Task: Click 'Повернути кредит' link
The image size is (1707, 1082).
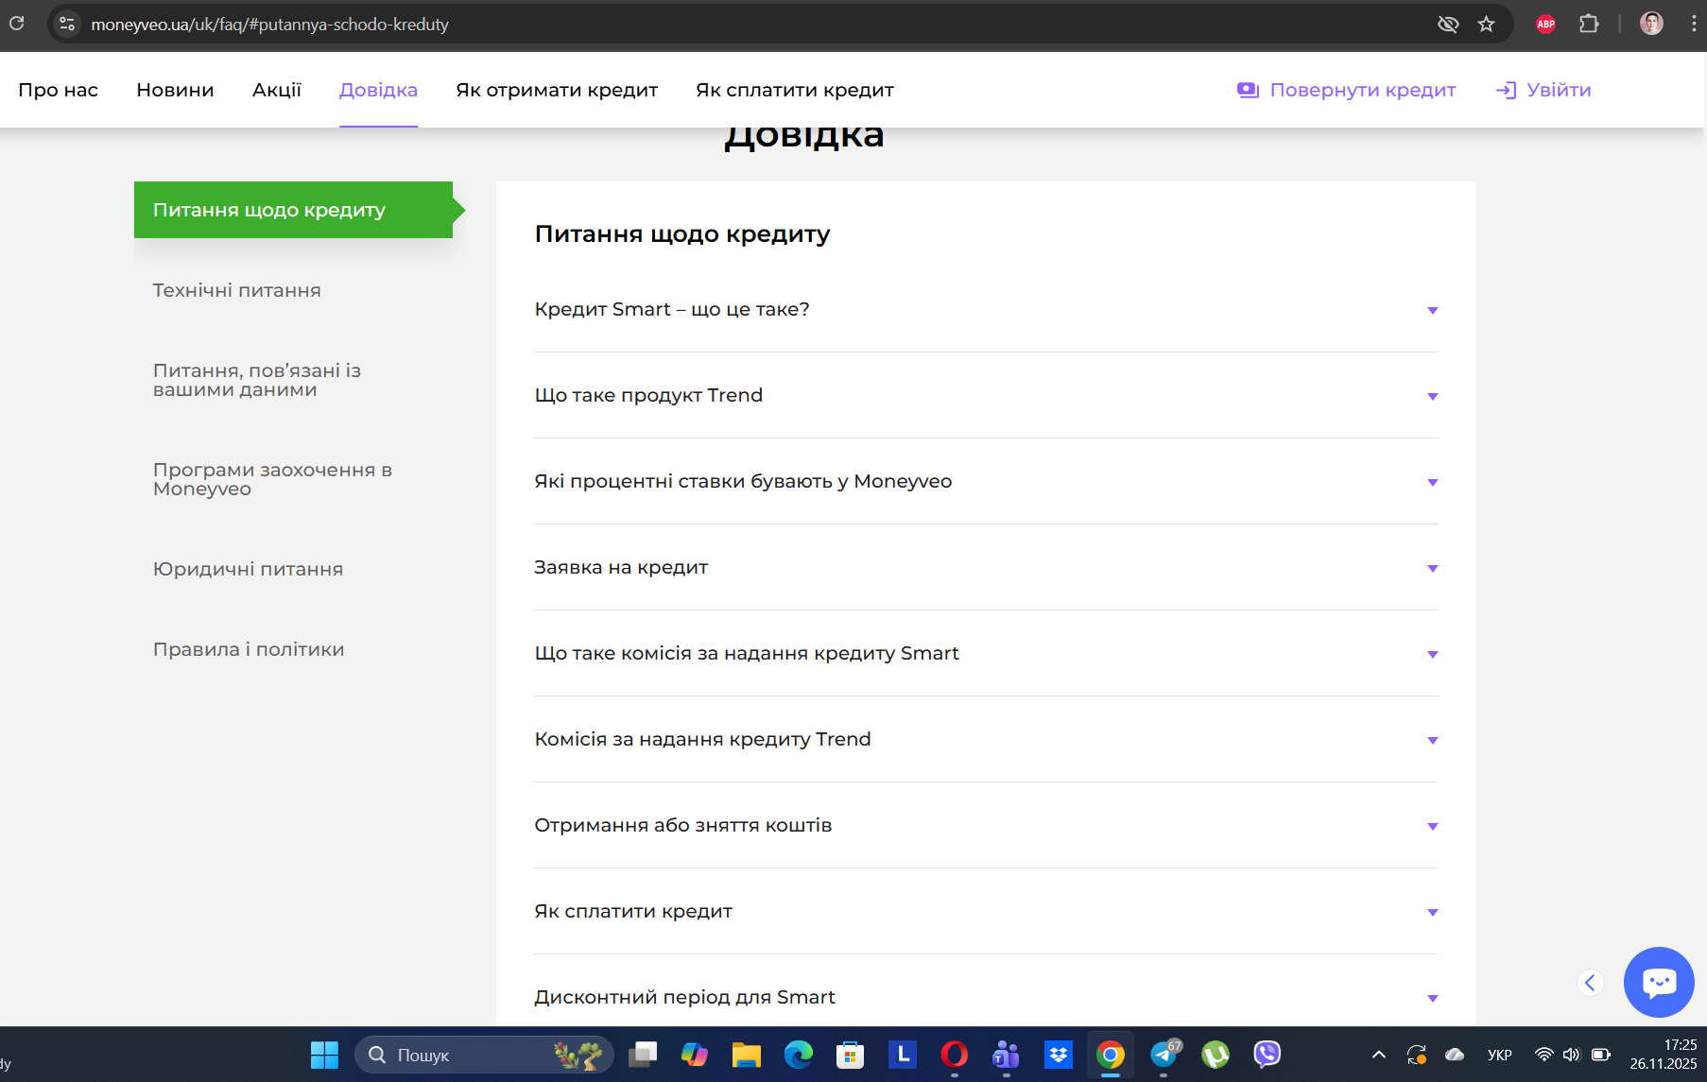Action: coord(1363,90)
